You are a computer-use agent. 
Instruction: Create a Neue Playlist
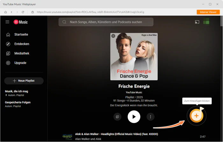pyautogui.click(x=24, y=81)
